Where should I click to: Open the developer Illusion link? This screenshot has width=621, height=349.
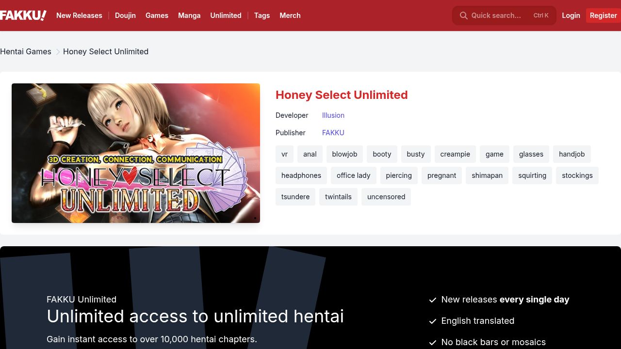[333, 115]
